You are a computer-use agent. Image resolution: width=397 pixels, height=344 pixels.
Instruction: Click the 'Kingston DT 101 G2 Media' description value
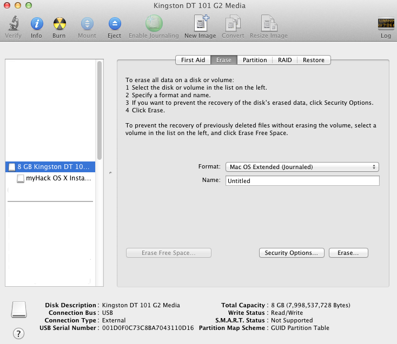click(x=141, y=305)
